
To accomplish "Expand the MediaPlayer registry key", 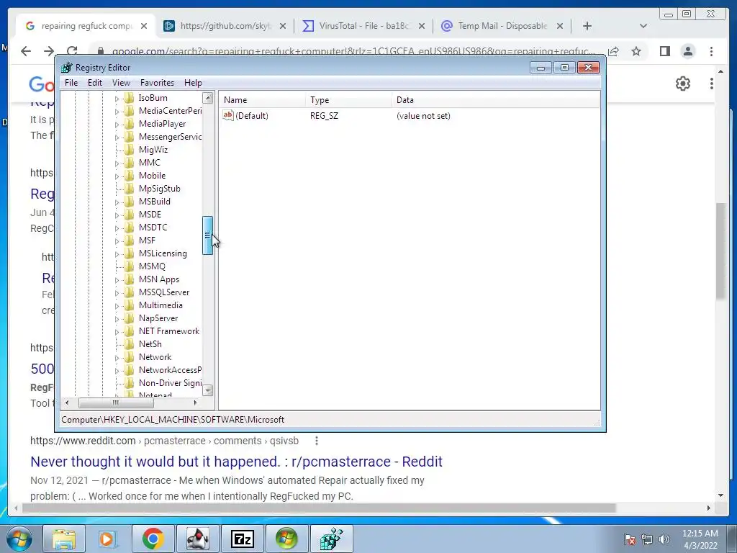I will click(x=117, y=124).
